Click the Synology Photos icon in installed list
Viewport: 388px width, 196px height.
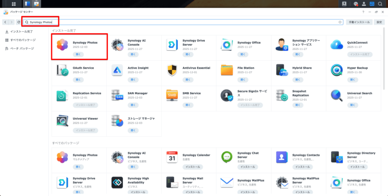click(x=62, y=45)
